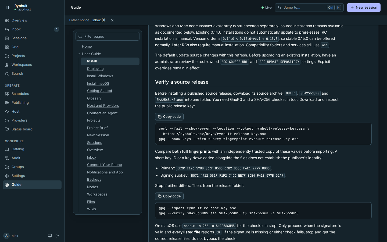Open Connect Your Phone page
387x242 pixels.
pyautogui.click(x=105, y=165)
